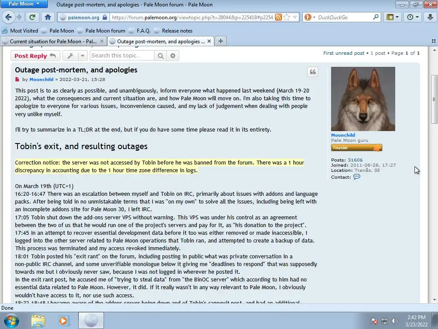The image size is (438, 329).
Task: Click the Pale Moon taskbar button
Action: tap(91, 320)
